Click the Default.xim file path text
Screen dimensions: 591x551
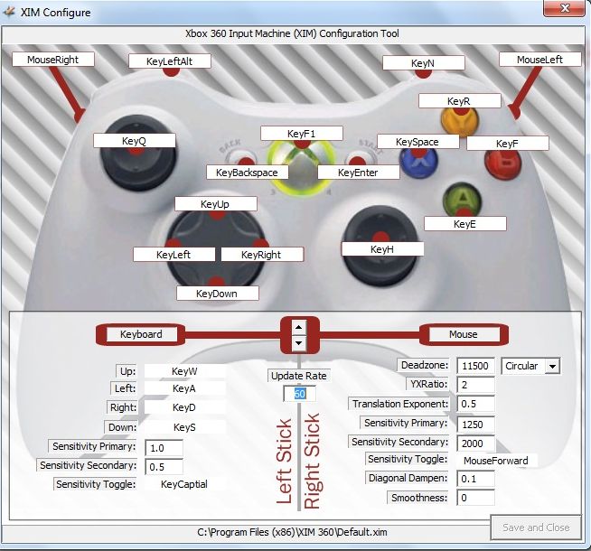pos(292,532)
